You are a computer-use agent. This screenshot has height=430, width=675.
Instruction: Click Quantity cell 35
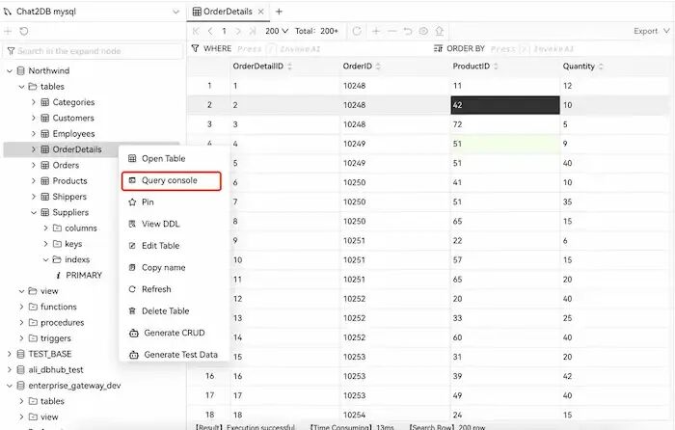(x=614, y=202)
